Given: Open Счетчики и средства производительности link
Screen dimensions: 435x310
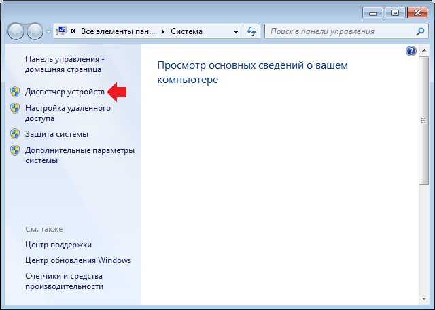Looking at the screenshot, I should click(64, 281).
